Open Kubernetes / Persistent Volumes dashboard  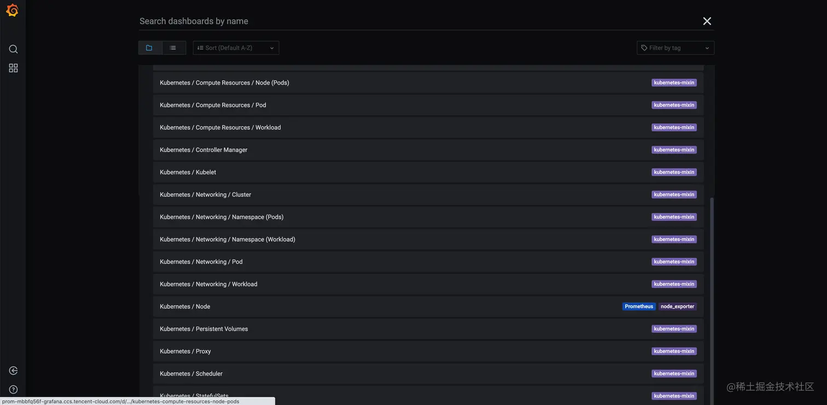click(x=428, y=329)
